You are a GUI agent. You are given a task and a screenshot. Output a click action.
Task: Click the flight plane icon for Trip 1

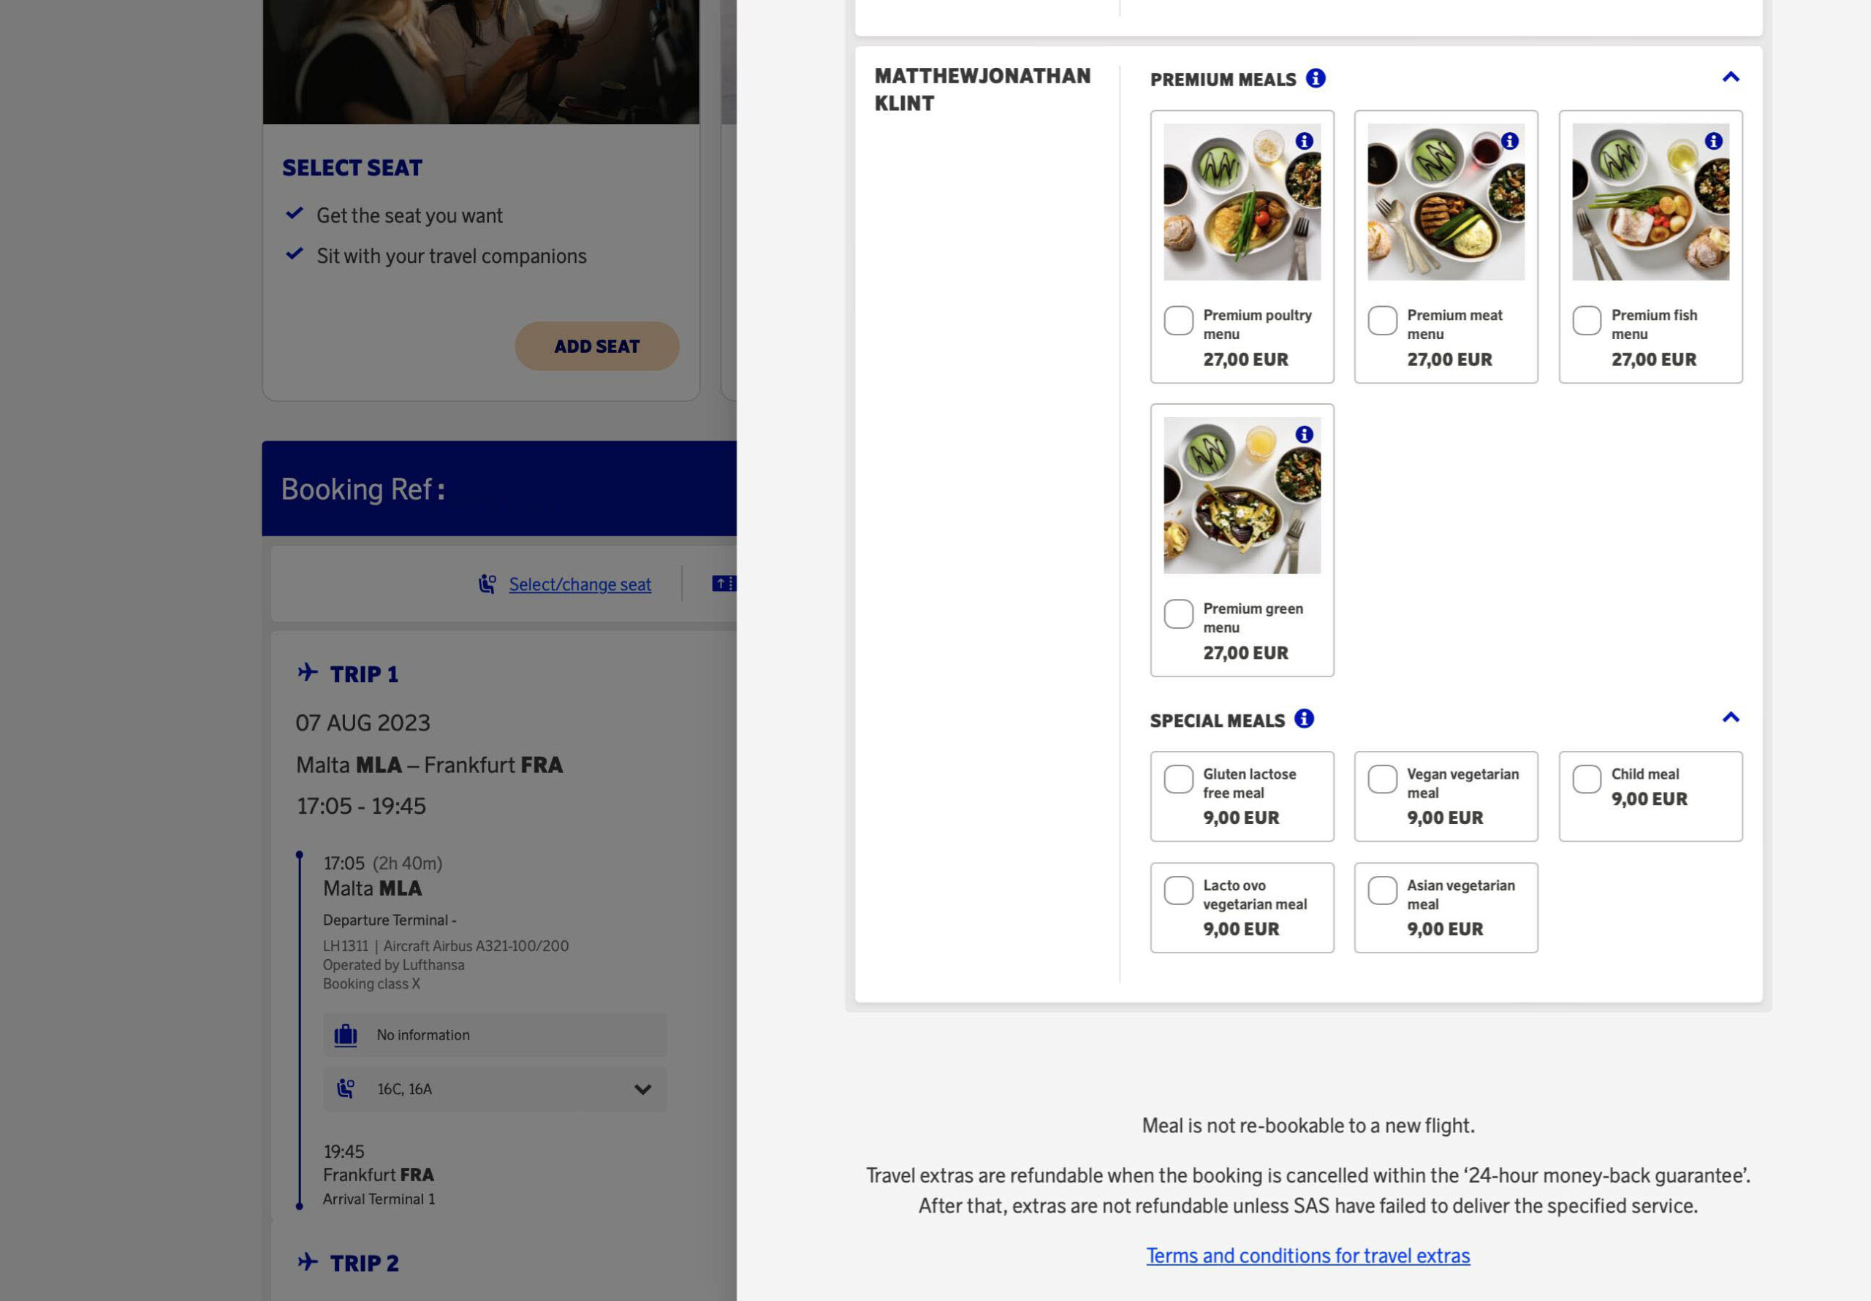click(304, 674)
